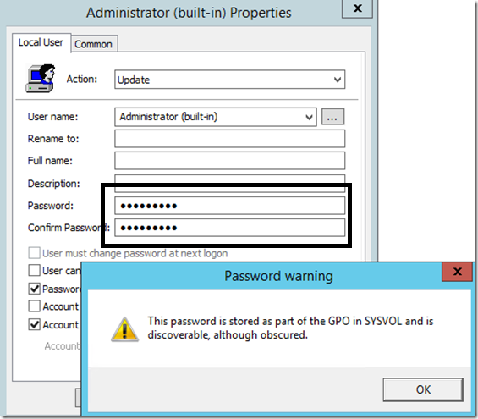Click the Rename to text field

(x=230, y=139)
